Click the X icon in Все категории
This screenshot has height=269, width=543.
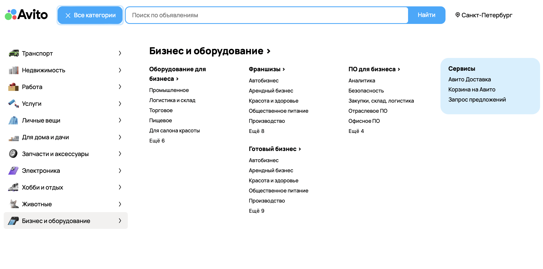(68, 15)
